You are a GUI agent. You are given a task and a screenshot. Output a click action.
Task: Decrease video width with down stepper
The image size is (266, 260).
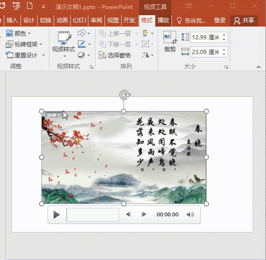224,54
